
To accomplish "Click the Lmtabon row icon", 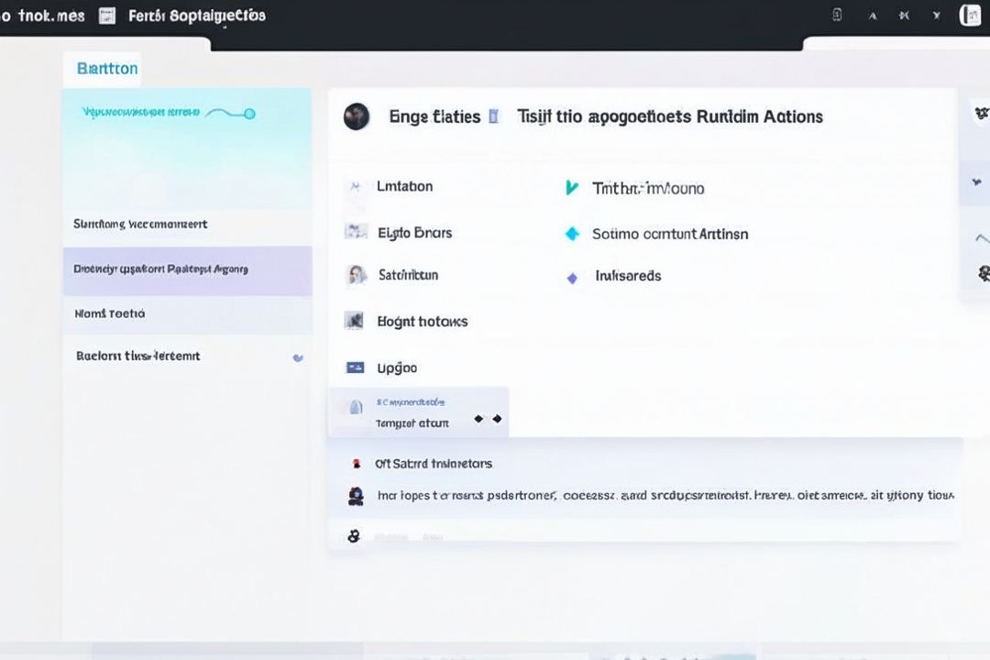I will 356,187.
